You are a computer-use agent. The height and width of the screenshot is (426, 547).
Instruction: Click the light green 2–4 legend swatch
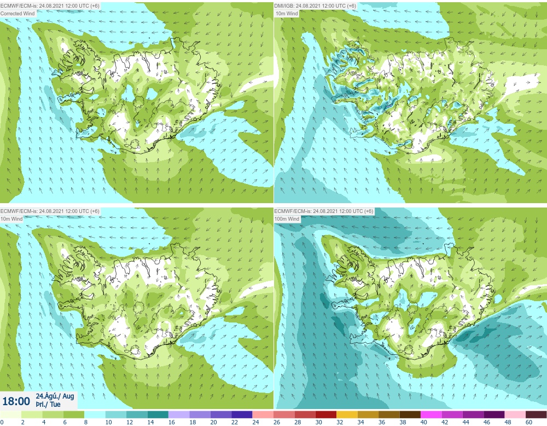pos(32,415)
